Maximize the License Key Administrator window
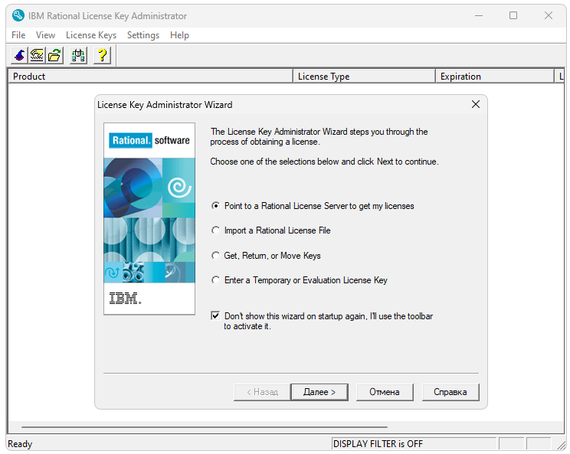570x454 pixels. point(513,15)
